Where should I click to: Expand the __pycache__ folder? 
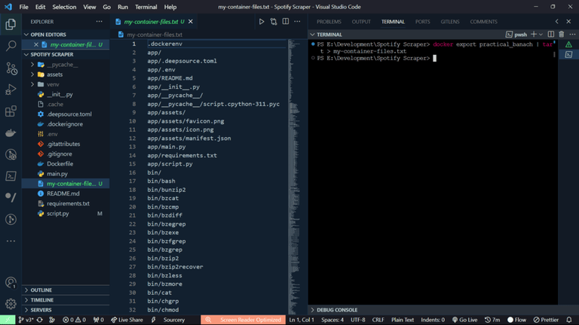tap(32, 65)
